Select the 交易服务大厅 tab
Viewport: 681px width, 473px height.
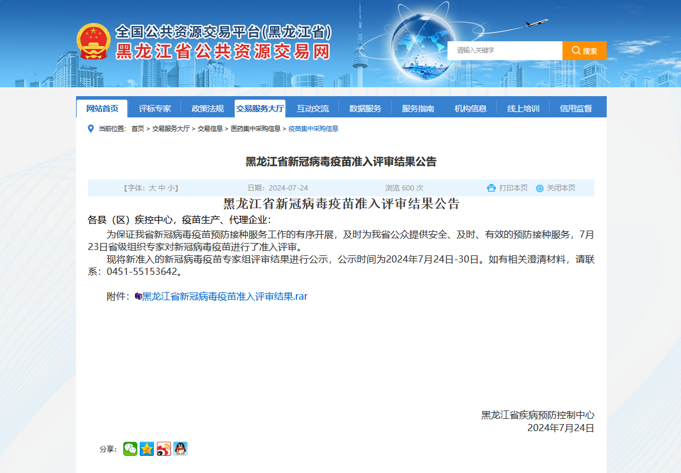pyautogui.click(x=259, y=107)
